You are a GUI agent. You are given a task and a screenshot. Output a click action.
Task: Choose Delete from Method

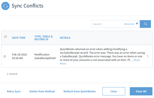click(x=42, y=91)
